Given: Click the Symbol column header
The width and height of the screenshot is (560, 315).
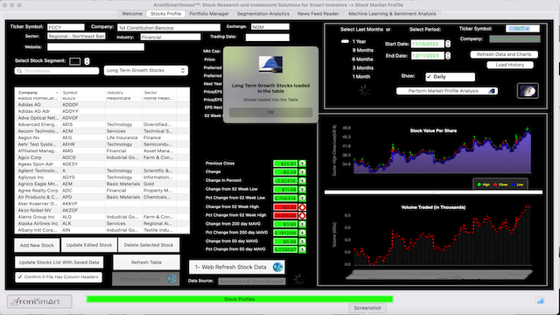Looking at the screenshot, I should (83, 93).
